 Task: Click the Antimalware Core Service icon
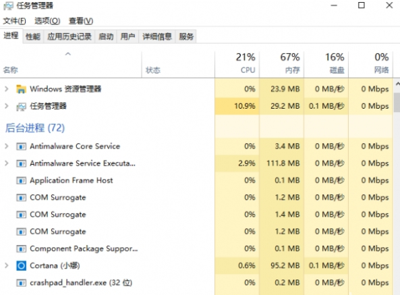(x=21, y=146)
